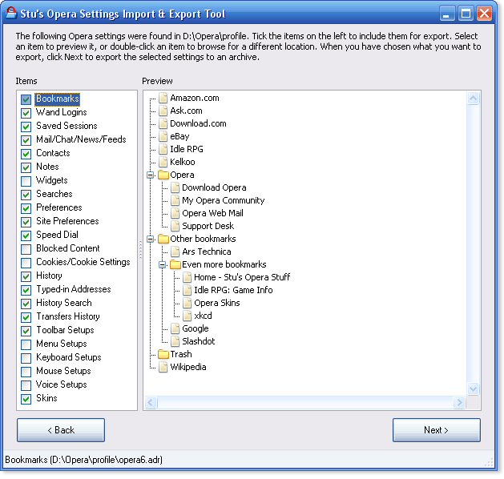Select the Mail/Chat/News/Feeds item label
Screen dimensions: 504x479
pos(81,139)
